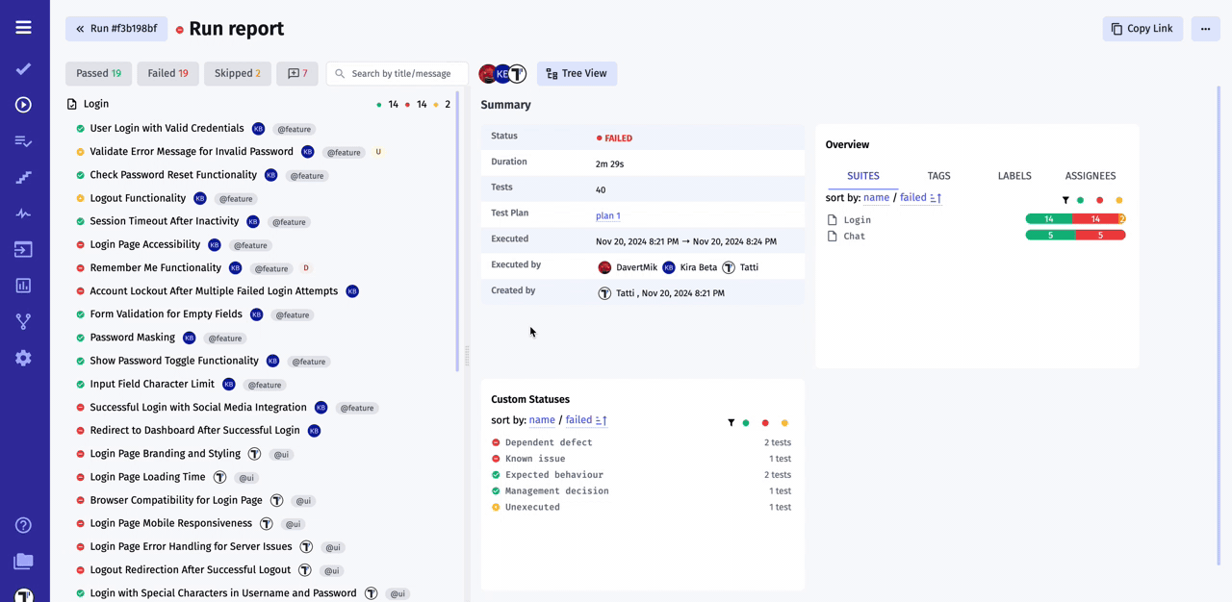Click the DavertMik avatar next to search
1232x602 pixels.
tap(488, 73)
